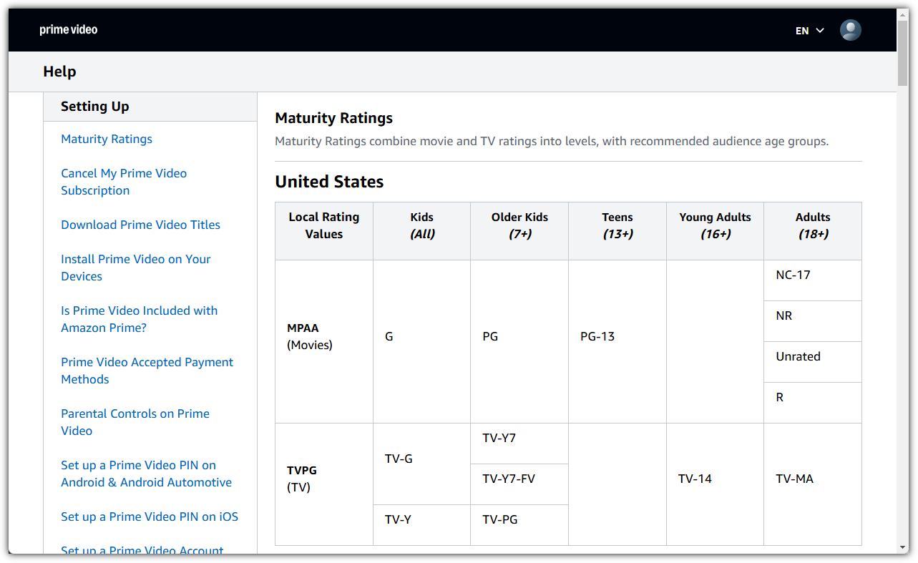Open the EN language dropdown

(x=810, y=31)
